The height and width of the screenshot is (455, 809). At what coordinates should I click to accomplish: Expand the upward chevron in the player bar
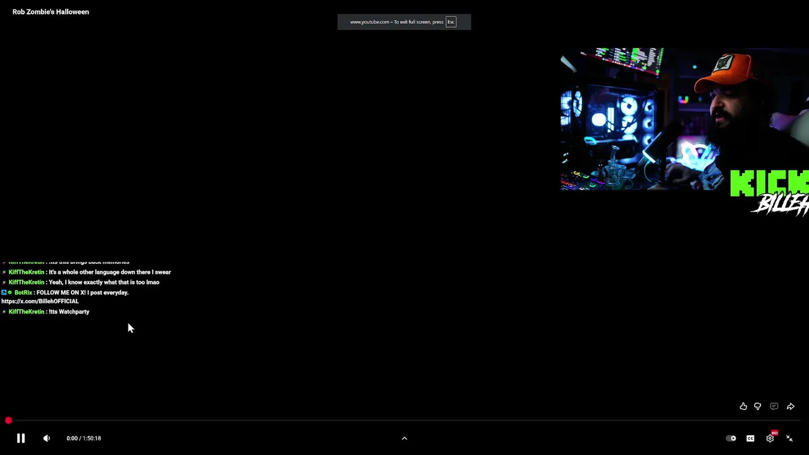404,438
